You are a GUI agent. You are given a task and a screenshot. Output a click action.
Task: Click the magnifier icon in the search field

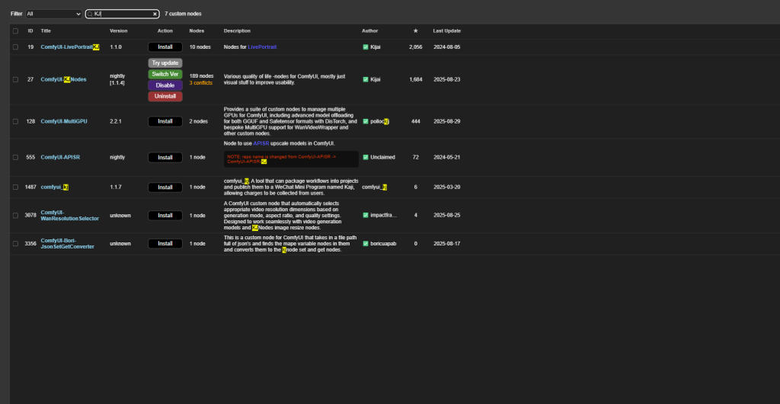click(x=90, y=14)
